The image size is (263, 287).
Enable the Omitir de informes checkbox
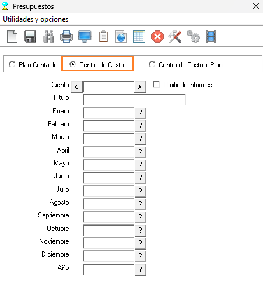tap(156, 85)
